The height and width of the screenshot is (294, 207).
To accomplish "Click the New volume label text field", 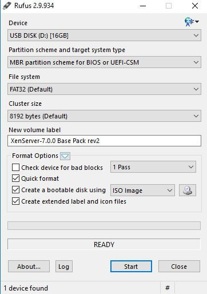I will [x=104, y=141].
